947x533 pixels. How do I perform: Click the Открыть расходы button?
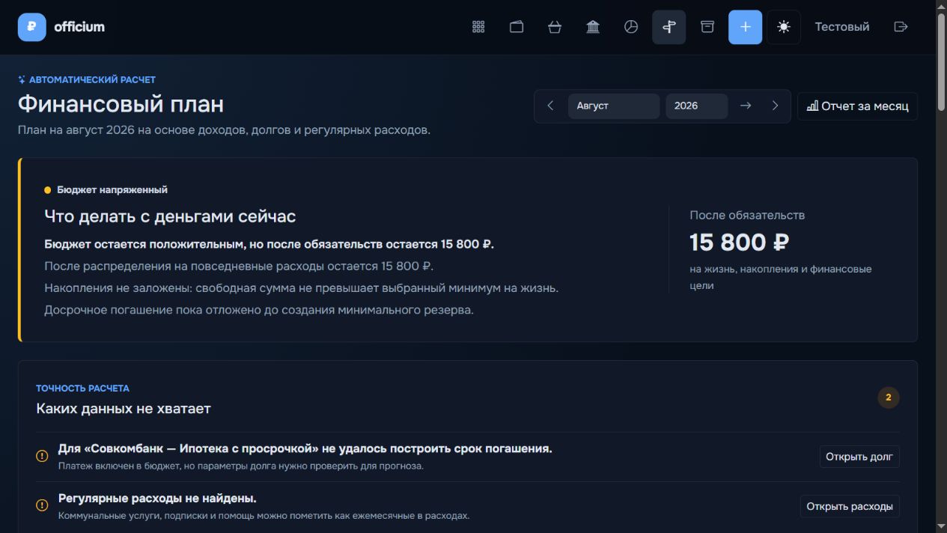tap(850, 506)
